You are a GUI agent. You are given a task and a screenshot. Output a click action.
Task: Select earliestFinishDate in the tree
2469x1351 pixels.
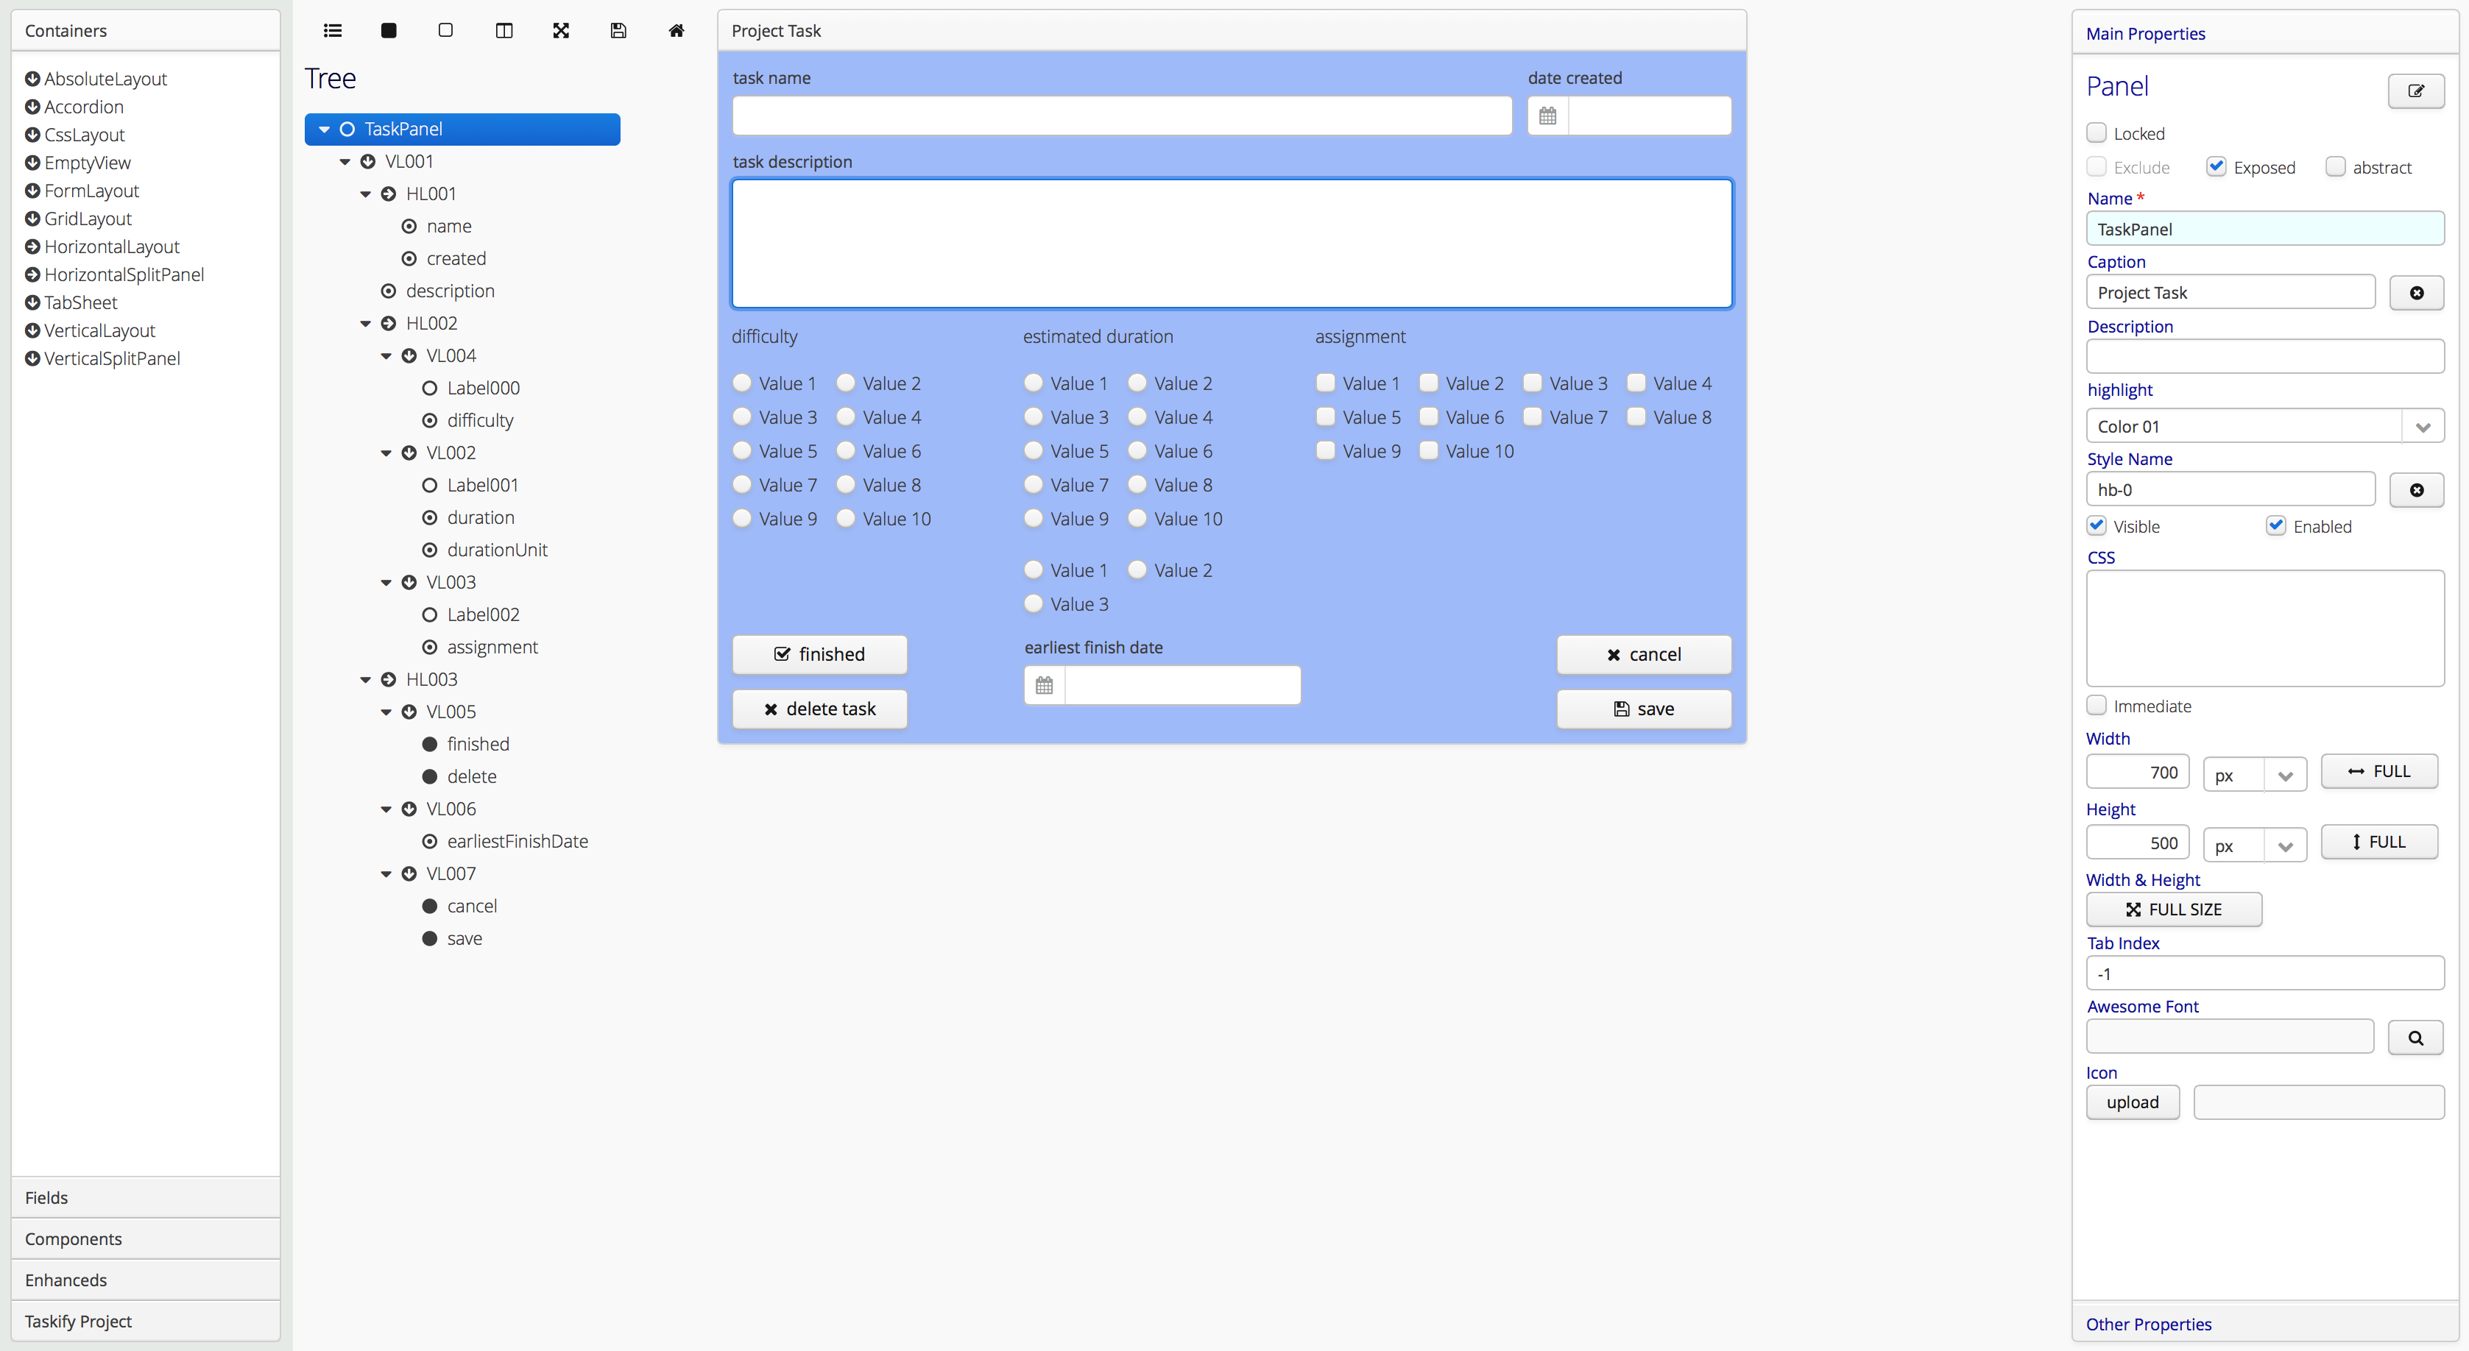(518, 841)
